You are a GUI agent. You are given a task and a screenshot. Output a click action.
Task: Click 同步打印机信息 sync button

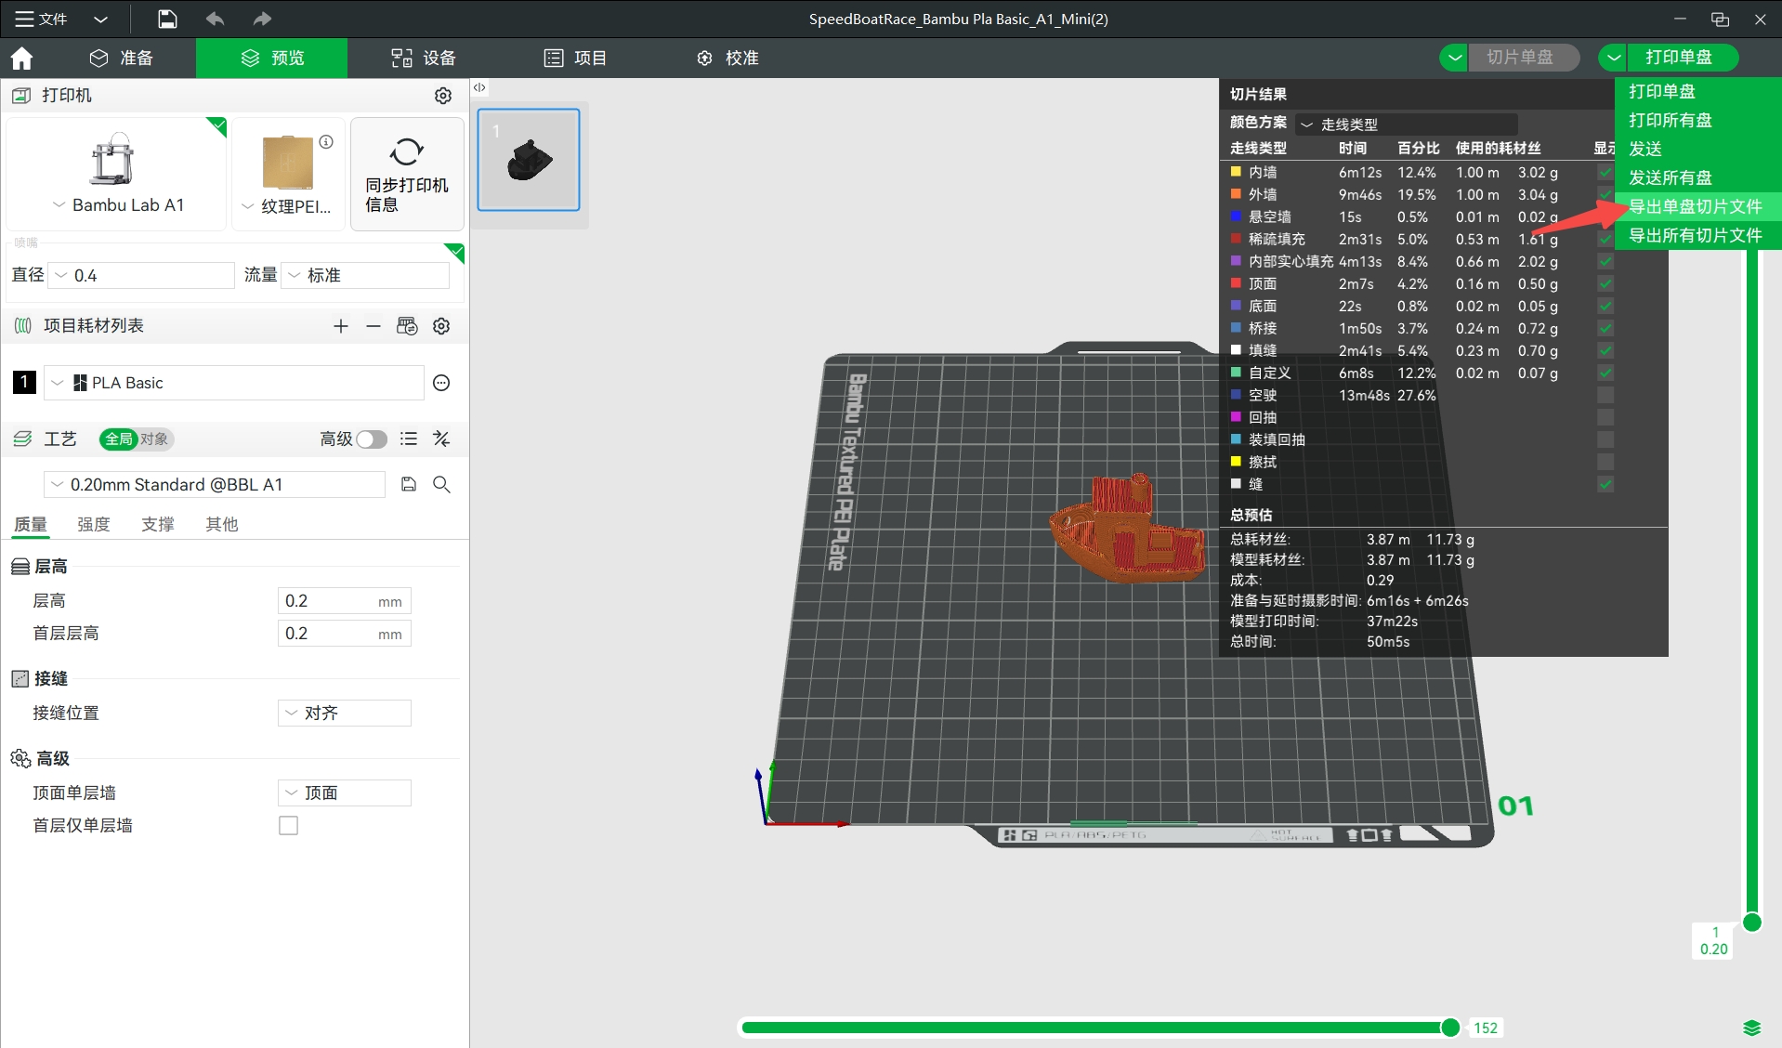click(407, 174)
